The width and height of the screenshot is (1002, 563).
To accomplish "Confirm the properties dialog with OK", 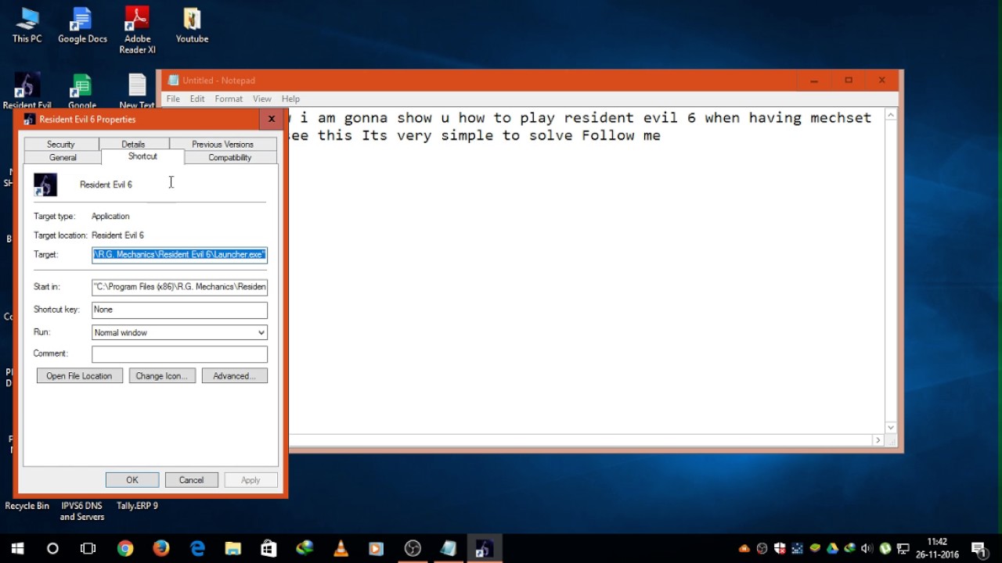I will (132, 480).
